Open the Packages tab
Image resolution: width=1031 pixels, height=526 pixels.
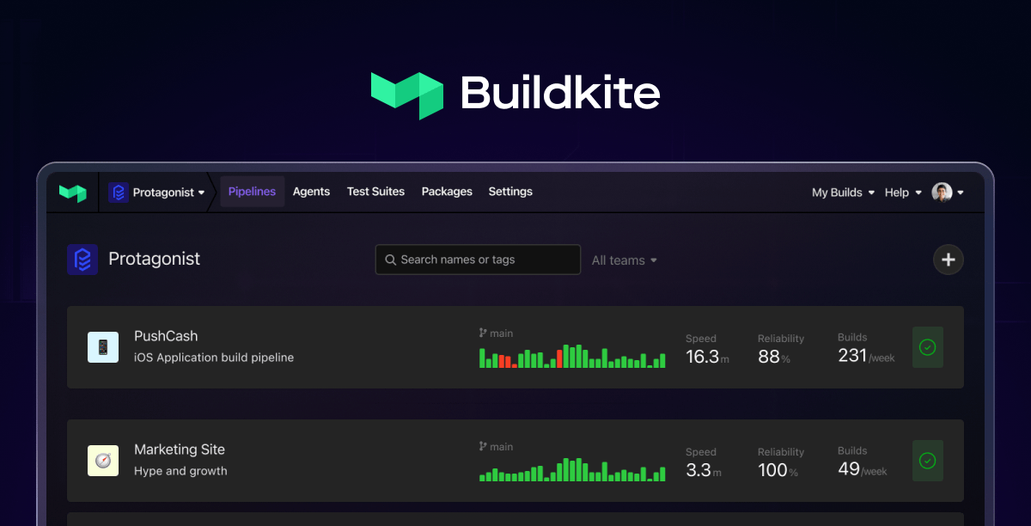[x=447, y=192]
